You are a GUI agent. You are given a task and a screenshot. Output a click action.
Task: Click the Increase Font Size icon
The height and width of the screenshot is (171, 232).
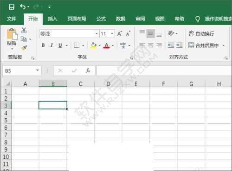(120, 33)
